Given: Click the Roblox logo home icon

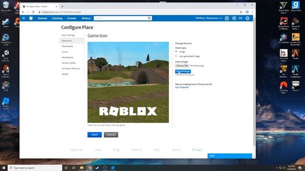Looking at the screenshot, I should pyautogui.click(x=31, y=18).
